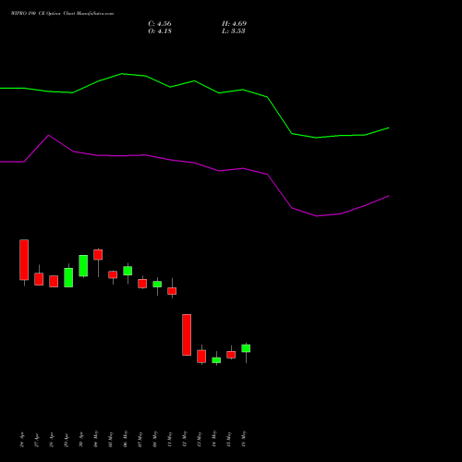Click the 18 May date label
Image resolution: width=462 pixels, height=462 pixels.
click(x=244, y=439)
